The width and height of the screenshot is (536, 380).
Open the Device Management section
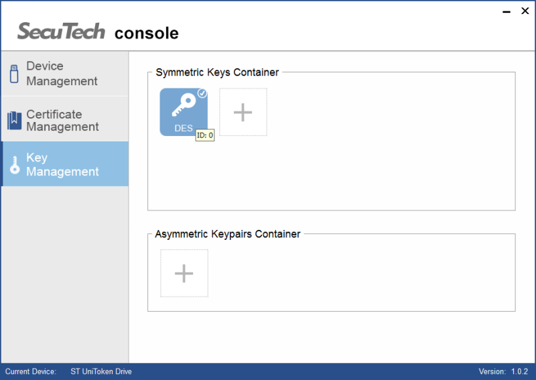[x=64, y=74]
